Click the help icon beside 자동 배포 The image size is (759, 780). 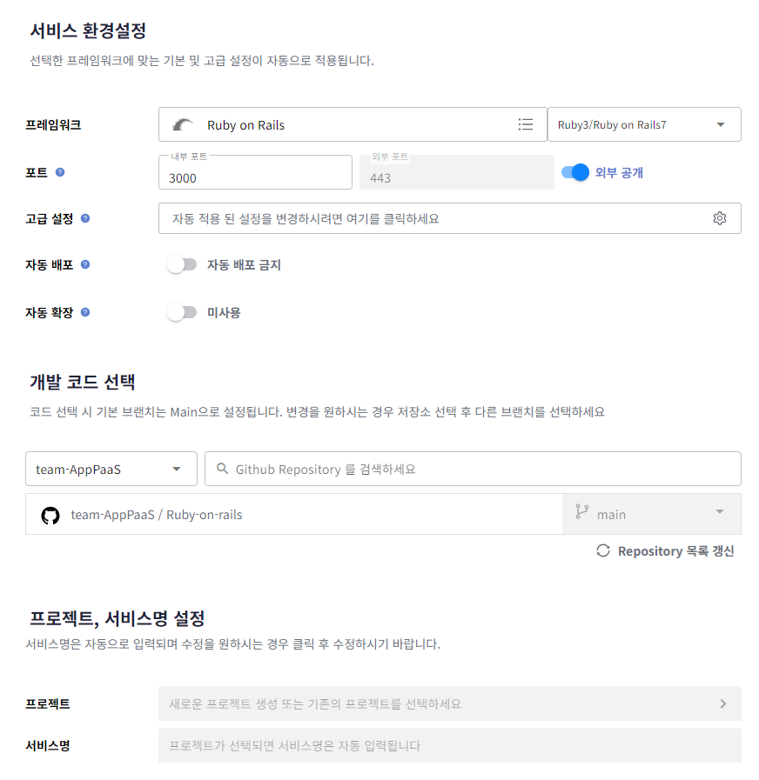(85, 264)
